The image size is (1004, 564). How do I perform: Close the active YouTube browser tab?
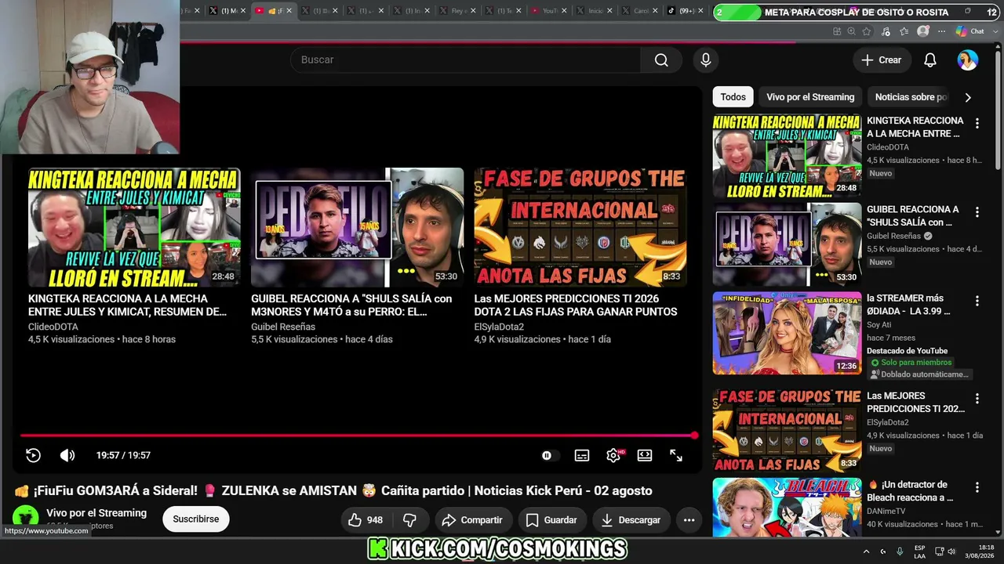(289, 11)
